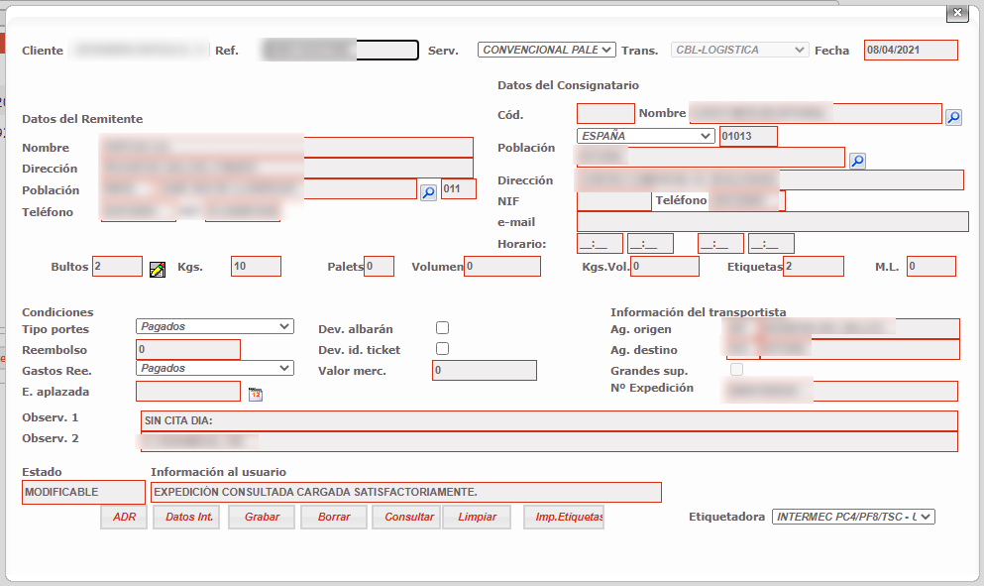
Task: Close the dialog with the X button
Action: click(x=956, y=13)
